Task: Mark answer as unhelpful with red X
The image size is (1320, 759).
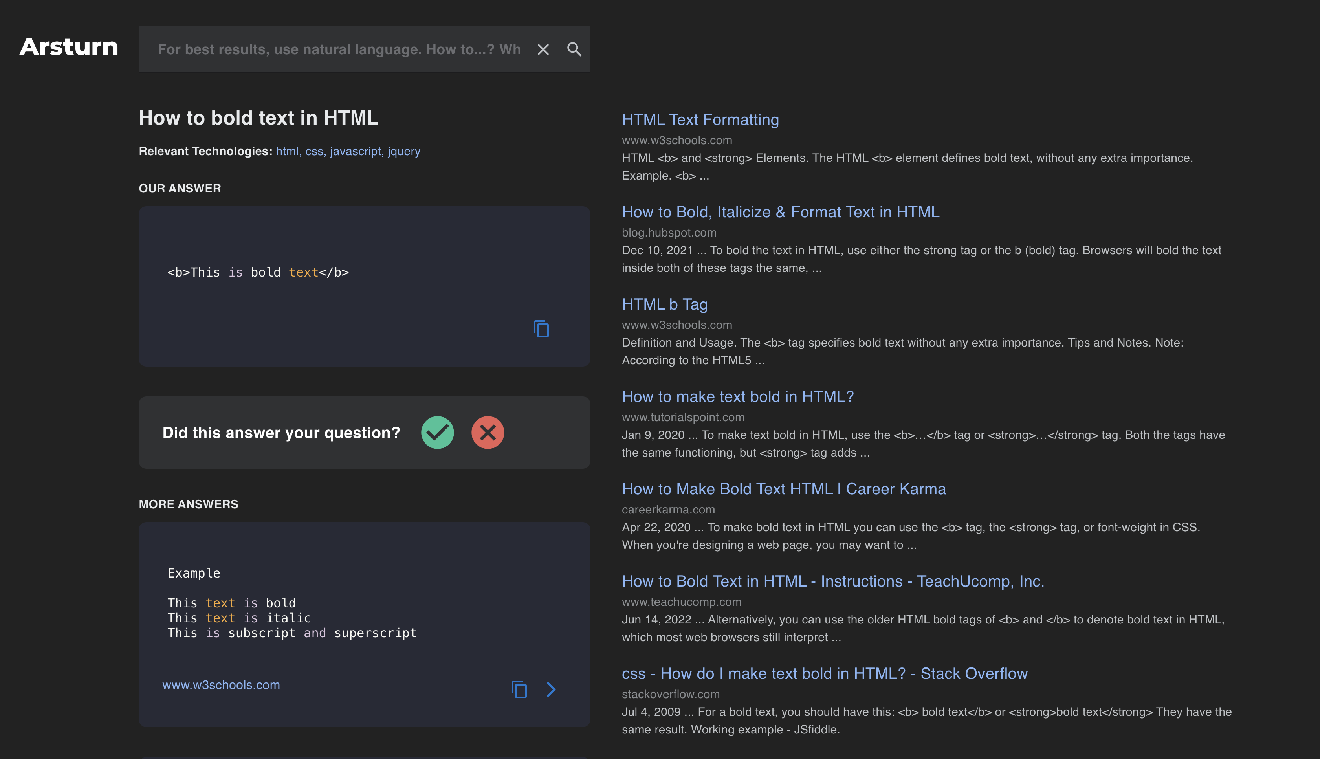Action: click(487, 432)
